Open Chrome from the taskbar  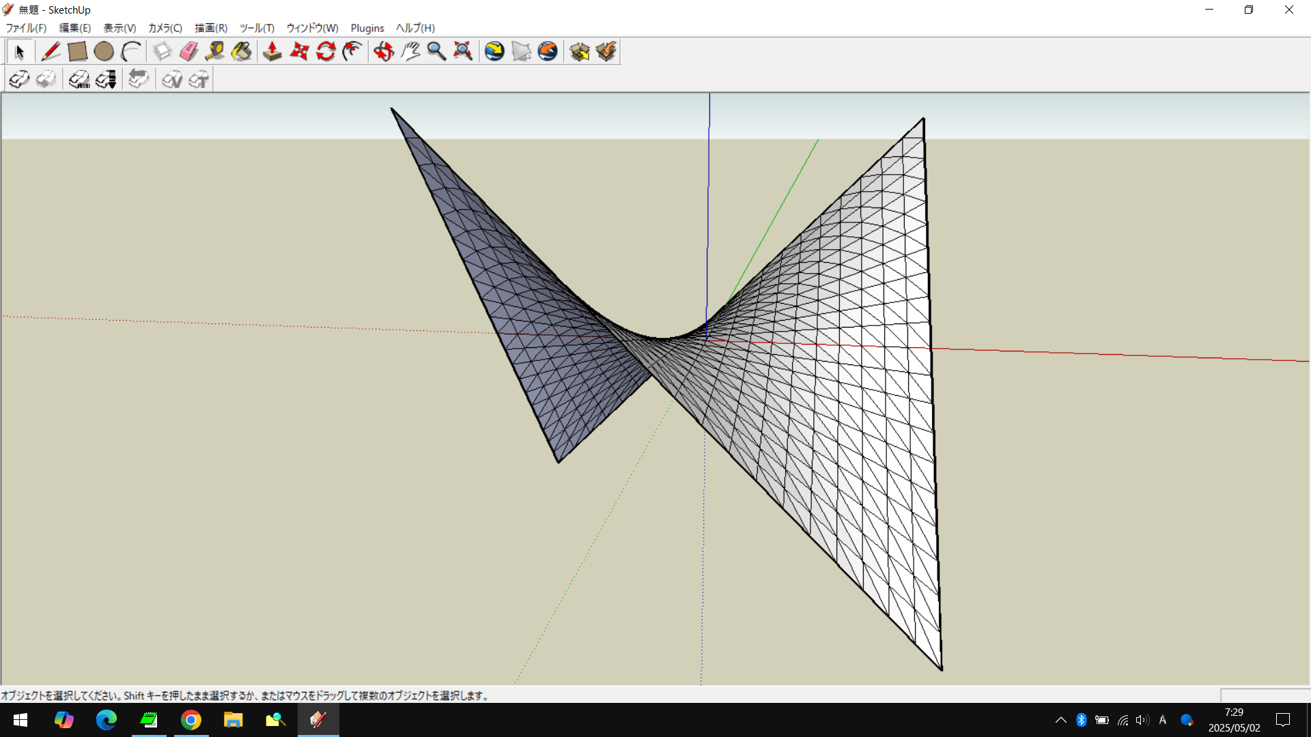191,720
